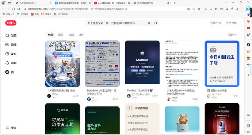252x135 pixels.
Task: Click the 小红书 logo
Action: (11, 23)
